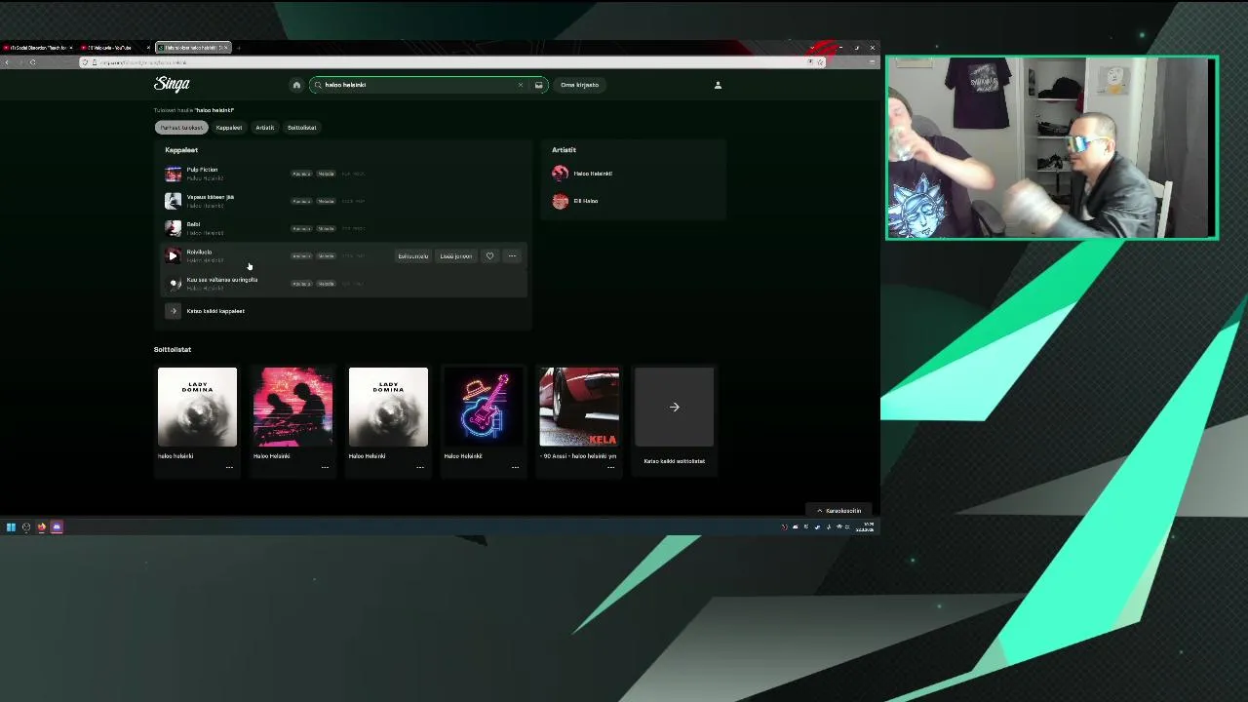The width and height of the screenshot is (1248, 702).
Task: Open Haloo Helsinki! artist avatar
Action: point(560,174)
